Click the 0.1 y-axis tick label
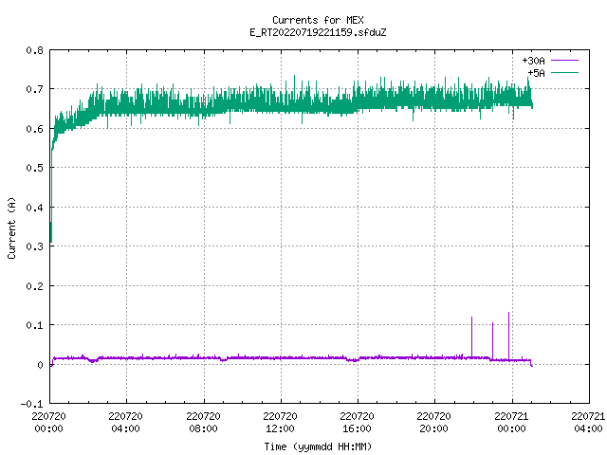The width and height of the screenshot is (607, 455). click(x=34, y=325)
